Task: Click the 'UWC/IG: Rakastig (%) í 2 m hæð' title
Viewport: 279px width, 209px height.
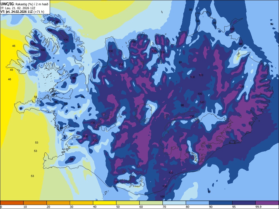Action: 24,4
